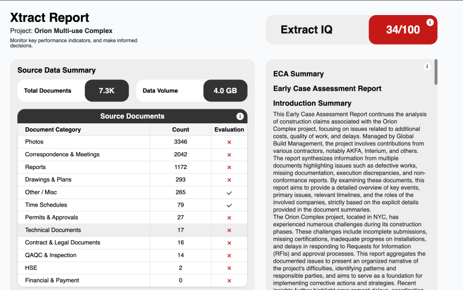The height and width of the screenshot is (290, 463).
Task: Click the 4.0 GB Data Volume badge
Action: (225, 91)
